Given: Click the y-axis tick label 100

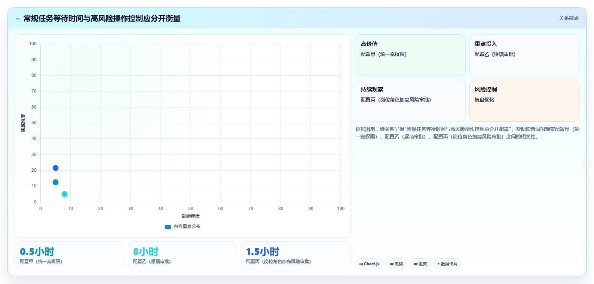Looking at the screenshot, I should (x=33, y=44).
